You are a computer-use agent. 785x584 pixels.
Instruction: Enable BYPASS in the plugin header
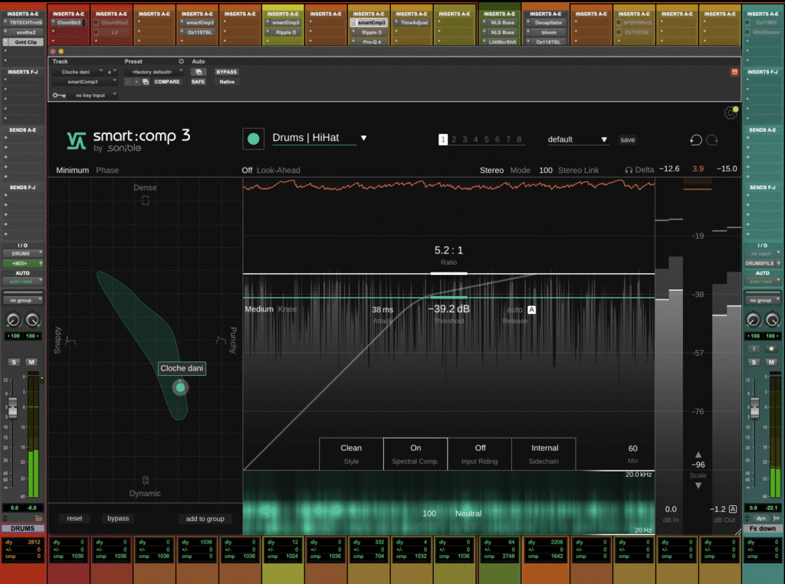pos(227,72)
